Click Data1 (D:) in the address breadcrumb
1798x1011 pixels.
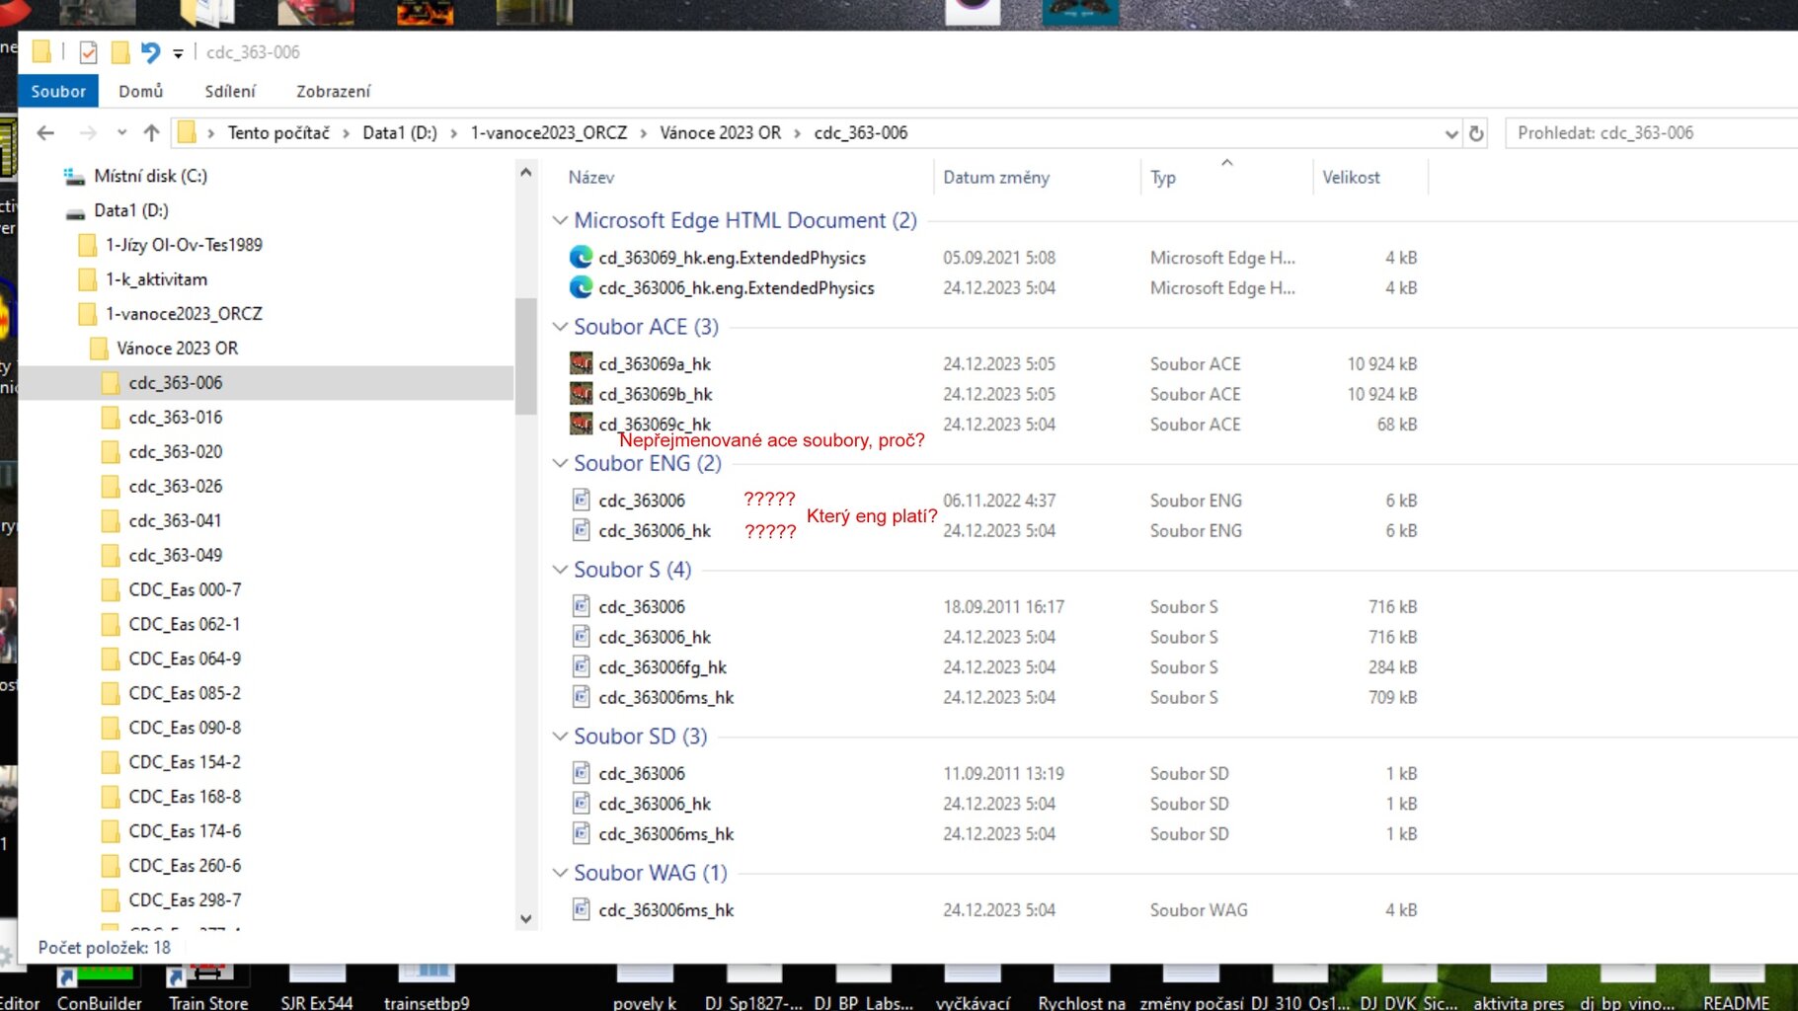point(399,132)
